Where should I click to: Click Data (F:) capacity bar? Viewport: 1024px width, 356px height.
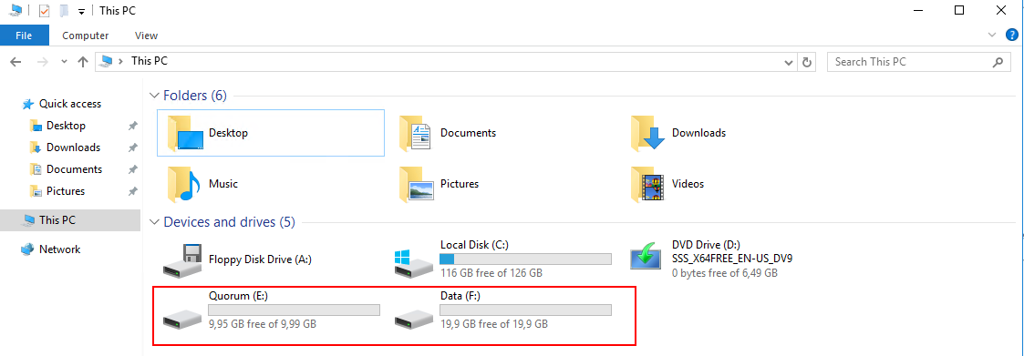pyautogui.click(x=526, y=310)
